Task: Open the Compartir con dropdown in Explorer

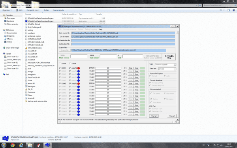Action: [x=33, y=10]
